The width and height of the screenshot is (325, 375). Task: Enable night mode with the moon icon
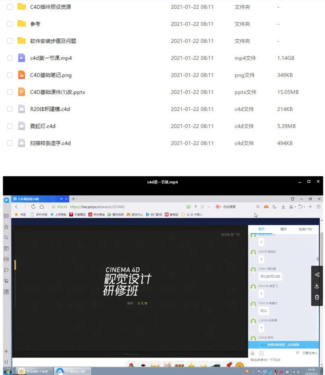click(x=275, y=207)
